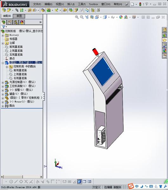Expand the 工控机装配<1> component node

coord(3,87)
